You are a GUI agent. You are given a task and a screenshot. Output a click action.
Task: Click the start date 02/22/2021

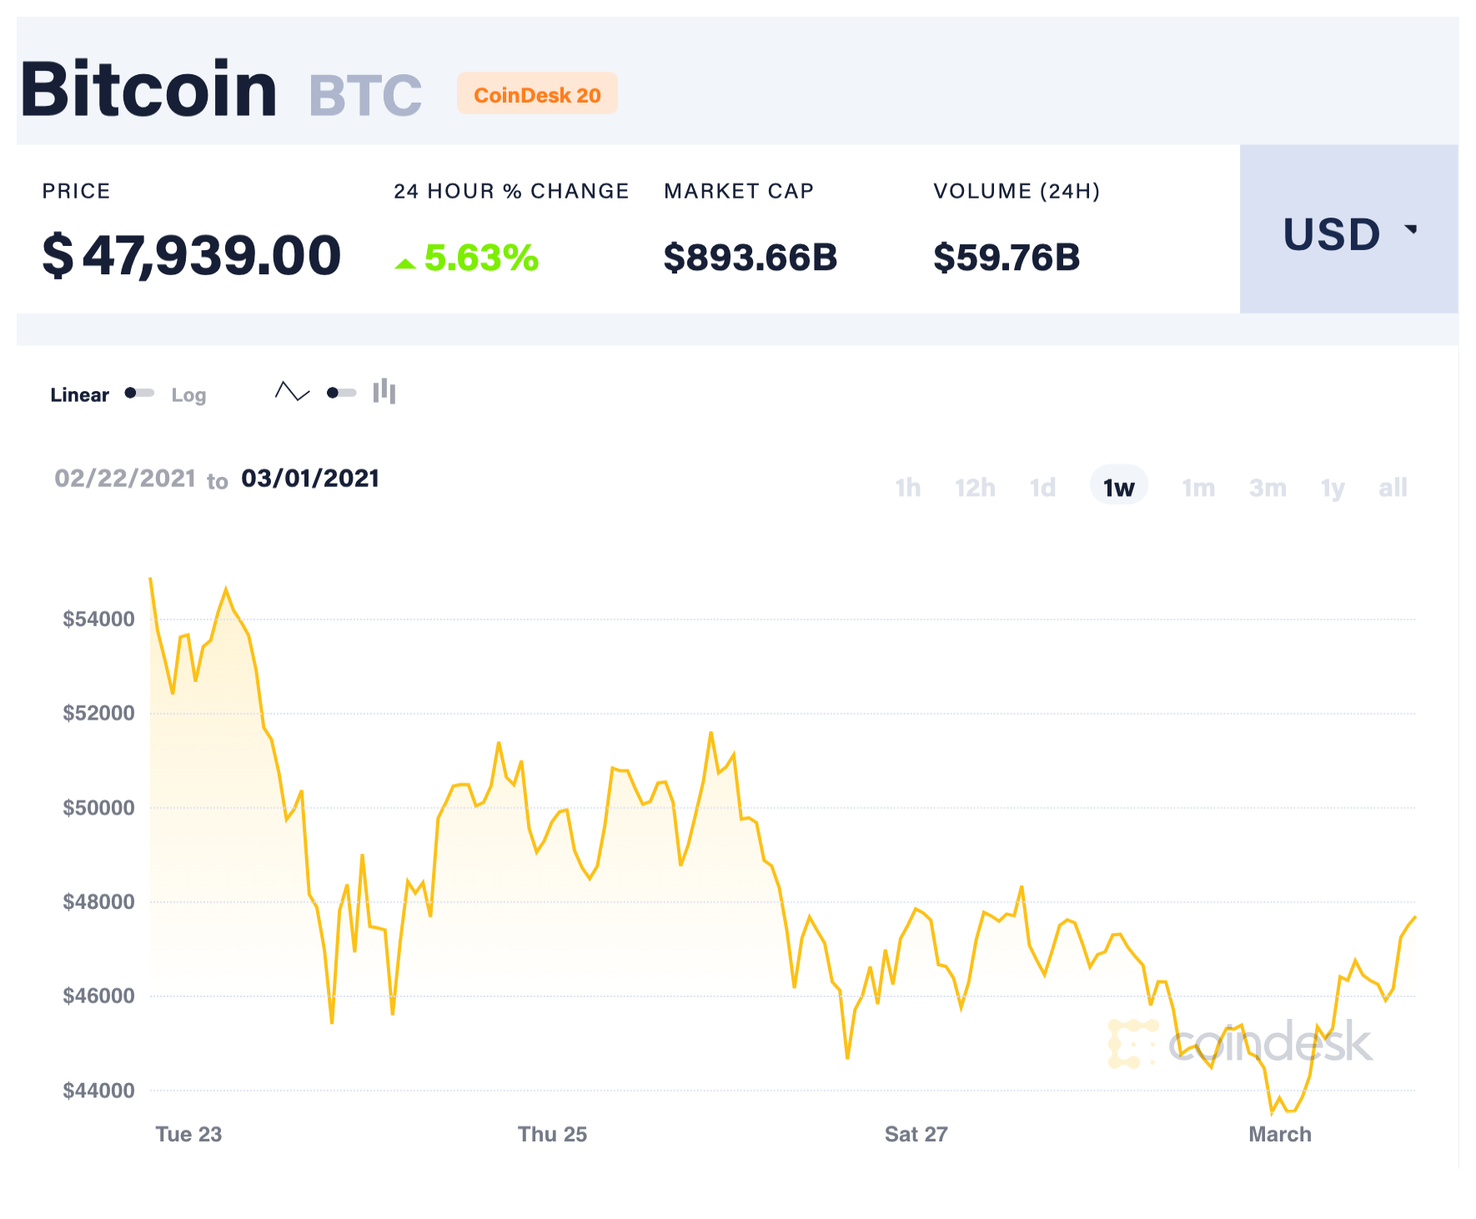[x=125, y=479]
